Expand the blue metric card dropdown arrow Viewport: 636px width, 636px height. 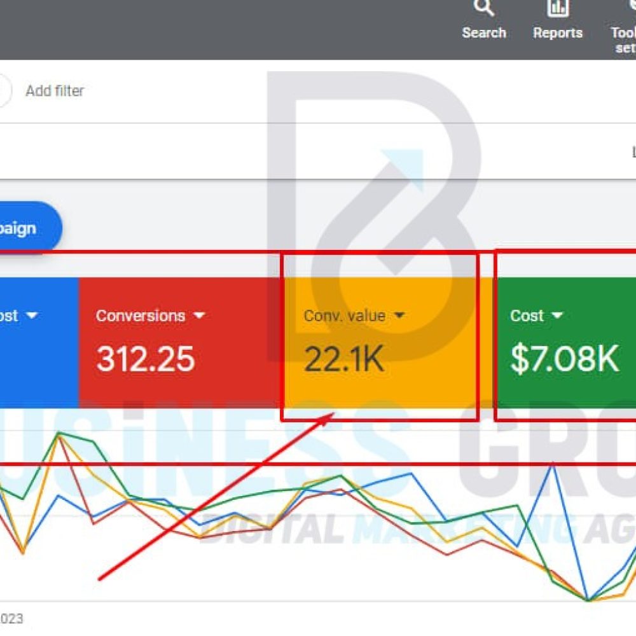click(x=32, y=315)
